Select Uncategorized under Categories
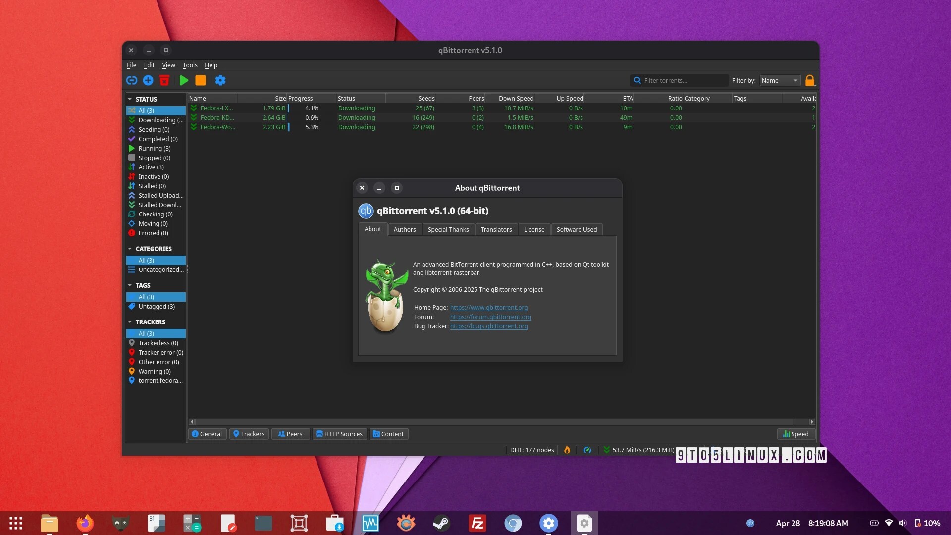This screenshot has height=535, width=951. 156,269
